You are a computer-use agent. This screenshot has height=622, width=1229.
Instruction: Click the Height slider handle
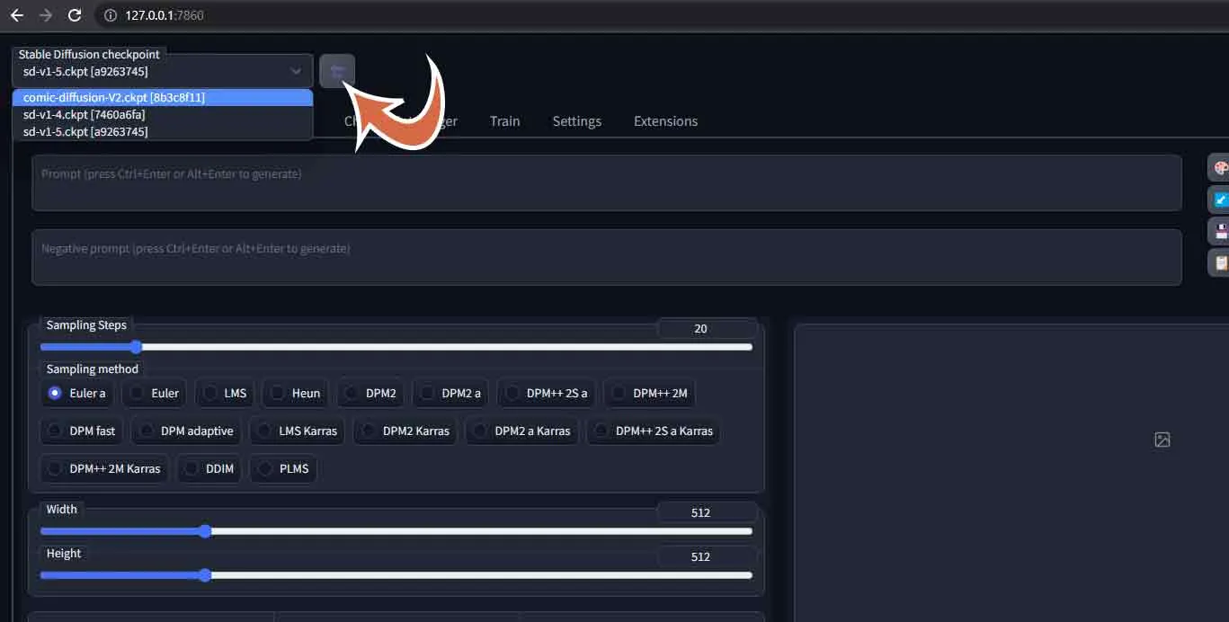point(205,575)
